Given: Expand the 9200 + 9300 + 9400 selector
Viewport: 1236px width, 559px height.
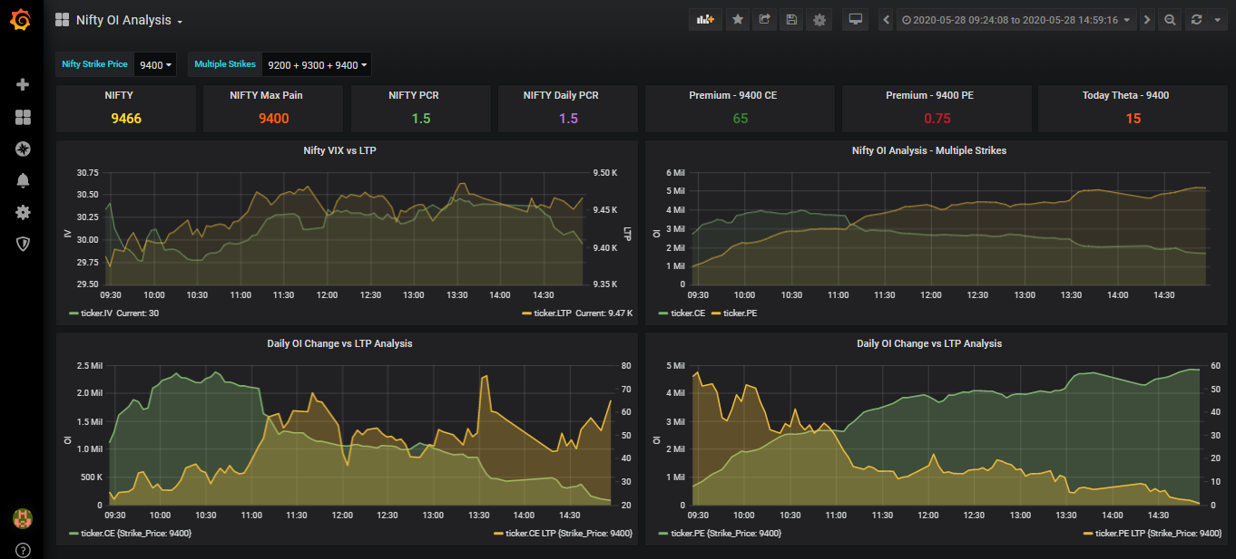Looking at the screenshot, I should [316, 64].
